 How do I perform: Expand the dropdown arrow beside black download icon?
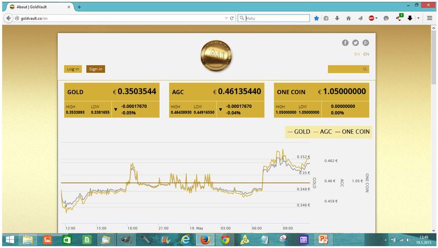pyautogui.click(x=418, y=18)
